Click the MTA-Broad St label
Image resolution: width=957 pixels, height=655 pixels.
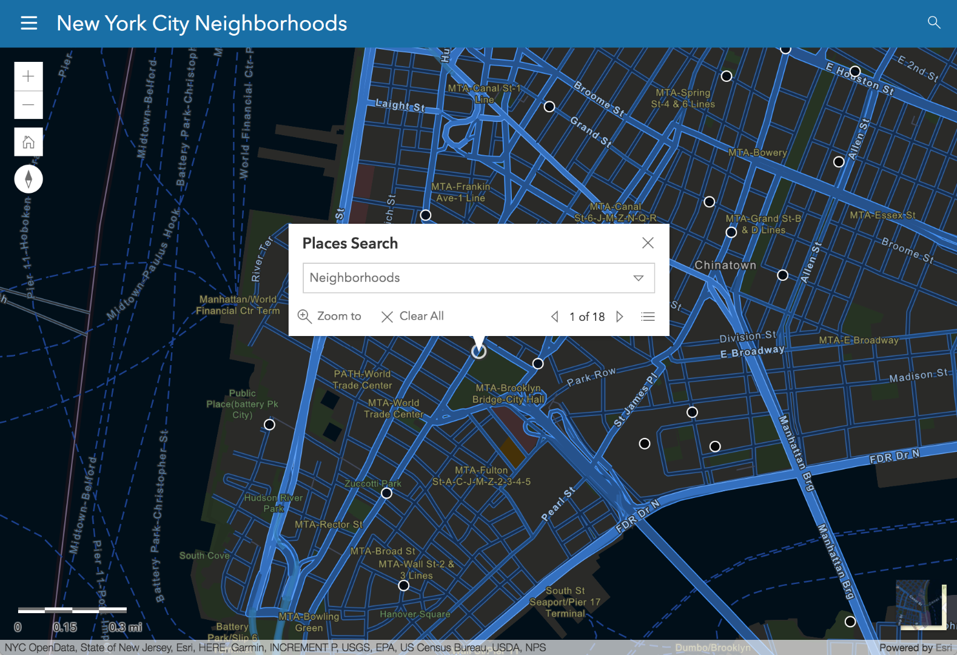(x=383, y=551)
